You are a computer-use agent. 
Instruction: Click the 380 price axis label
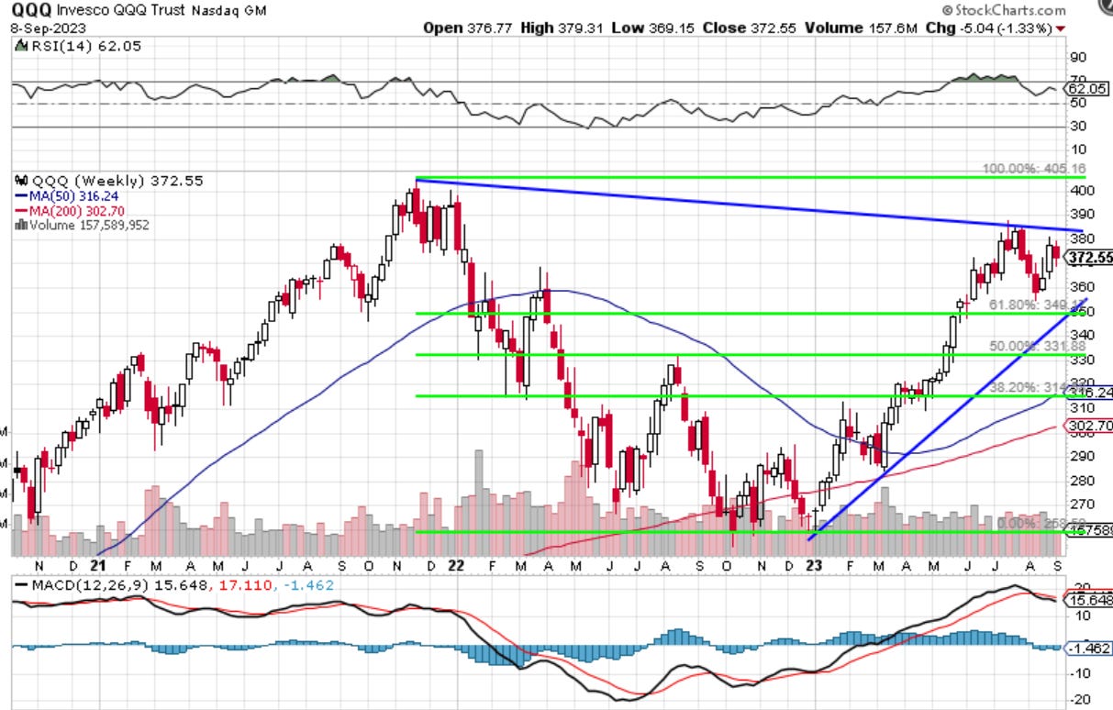point(1082,239)
